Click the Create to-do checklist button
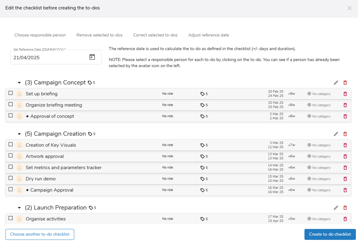 pyautogui.click(x=330, y=234)
